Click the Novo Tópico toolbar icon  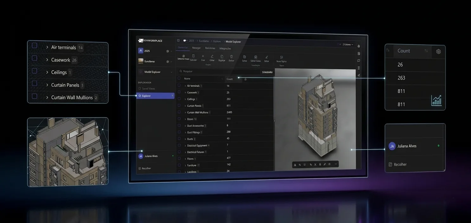(281, 57)
